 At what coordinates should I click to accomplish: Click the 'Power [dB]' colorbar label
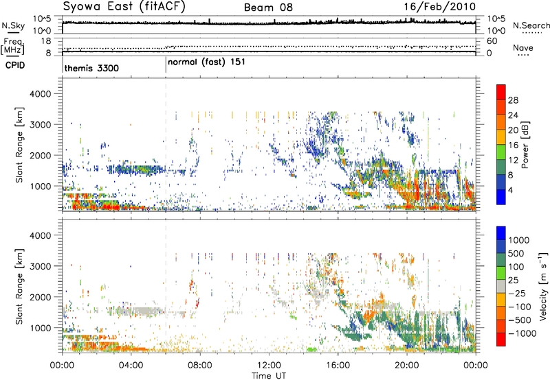525,145
